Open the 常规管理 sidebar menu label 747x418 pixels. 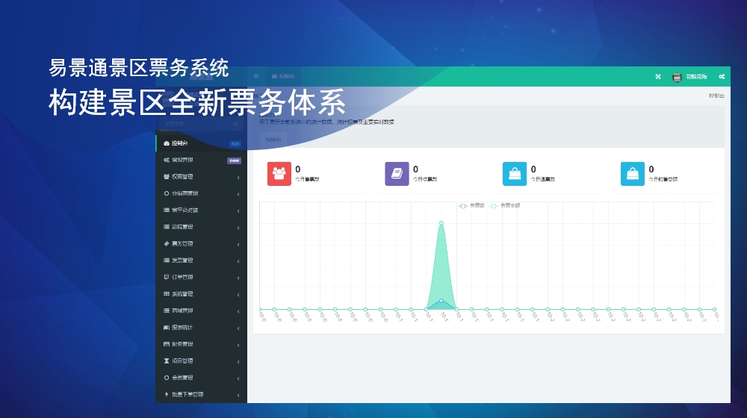pyautogui.click(x=182, y=160)
